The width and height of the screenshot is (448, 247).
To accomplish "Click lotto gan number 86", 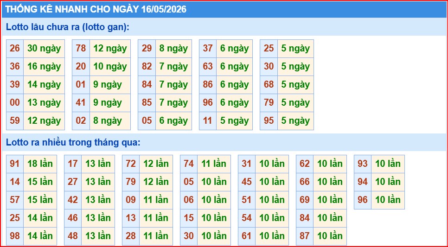I will [x=208, y=84].
